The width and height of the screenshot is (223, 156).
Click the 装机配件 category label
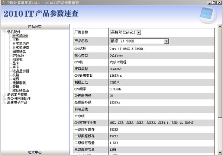(14, 32)
